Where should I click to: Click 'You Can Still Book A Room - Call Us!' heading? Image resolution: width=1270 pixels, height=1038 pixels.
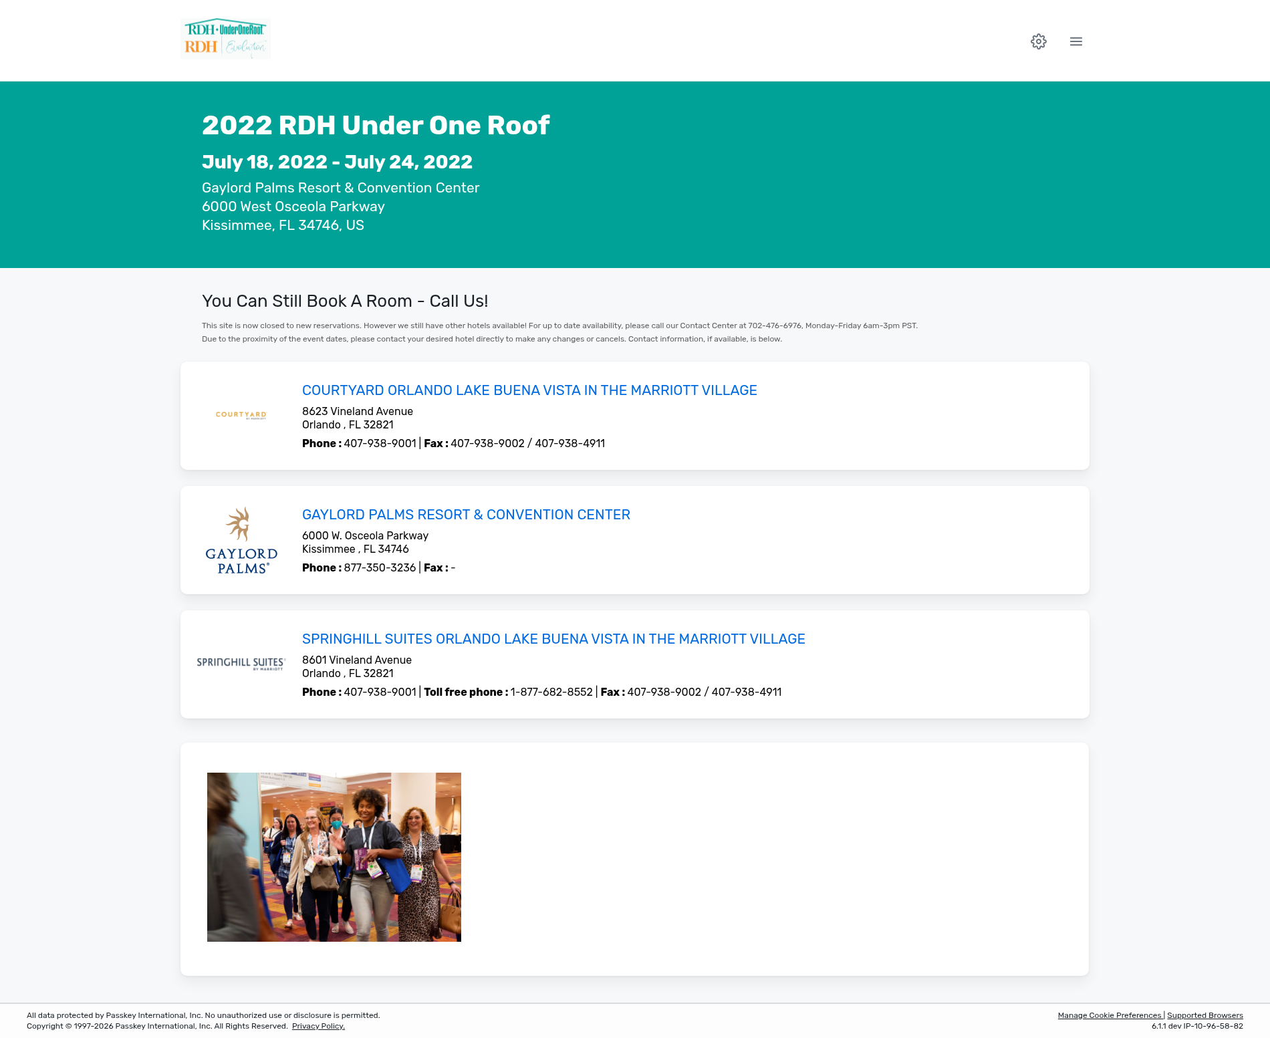point(345,301)
